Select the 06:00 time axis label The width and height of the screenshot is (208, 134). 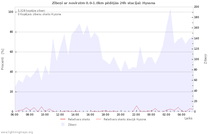[15, 114]
